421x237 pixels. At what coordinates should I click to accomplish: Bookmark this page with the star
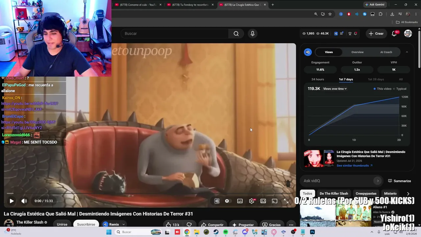[330, 14]
